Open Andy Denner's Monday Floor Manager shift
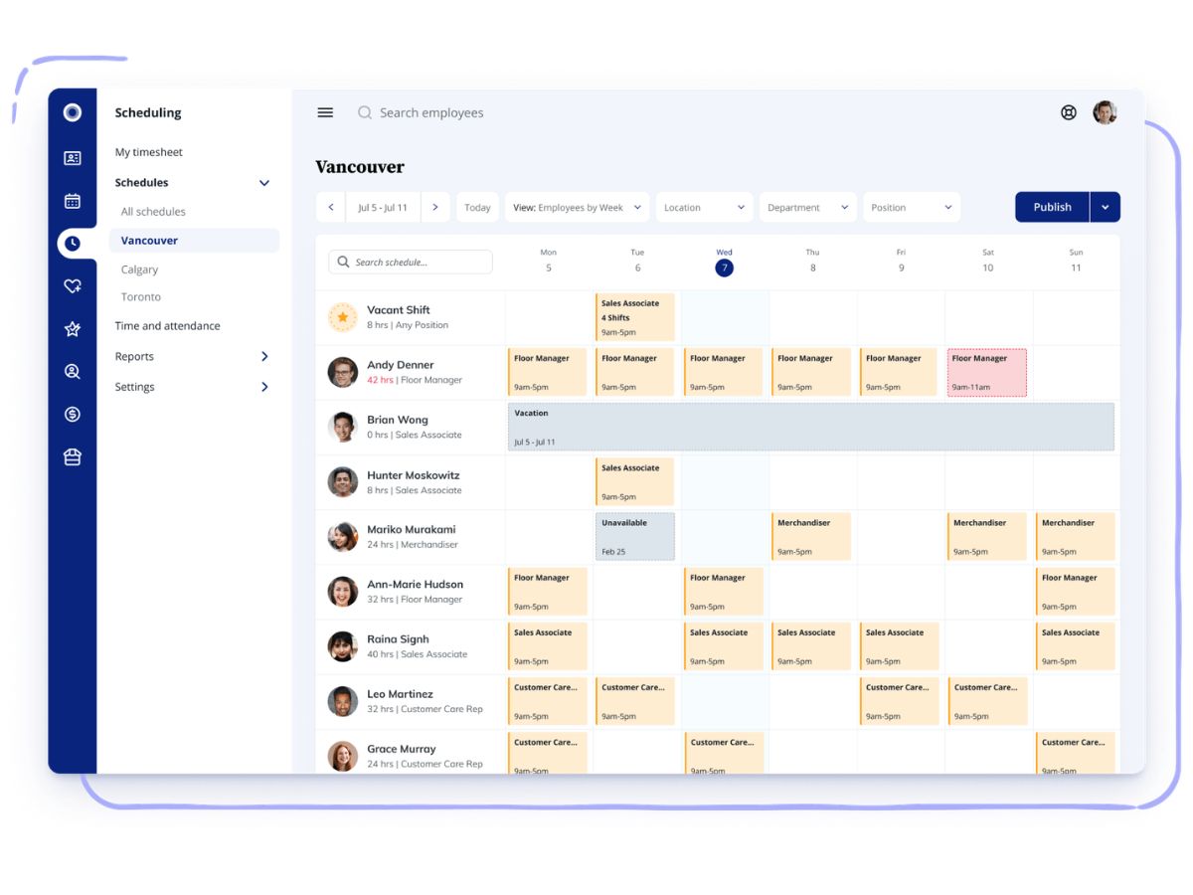This screenshot has height=895, width=1193. [x=547, y=372]
